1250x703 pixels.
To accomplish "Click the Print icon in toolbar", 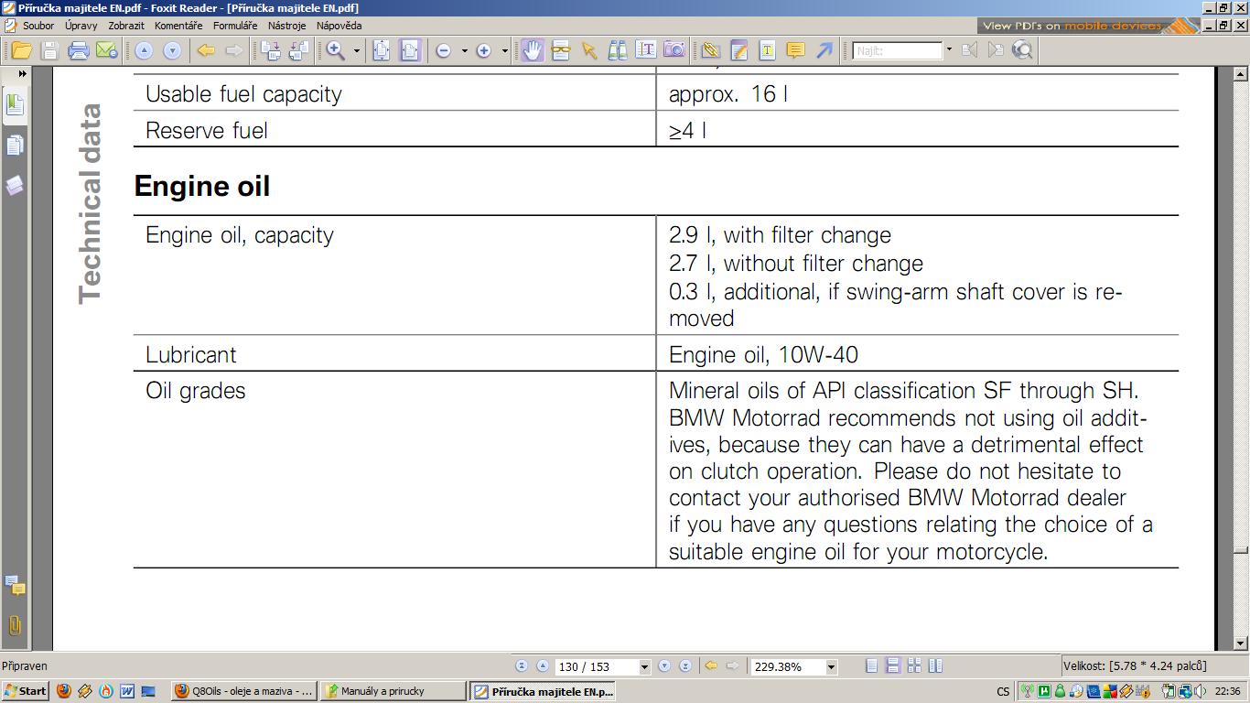I will (78, 51).
